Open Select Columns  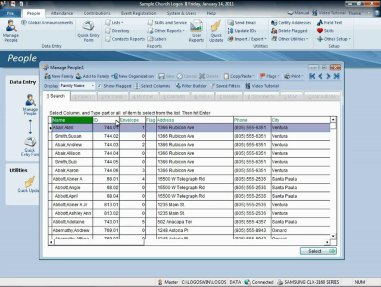coord(152,86)
